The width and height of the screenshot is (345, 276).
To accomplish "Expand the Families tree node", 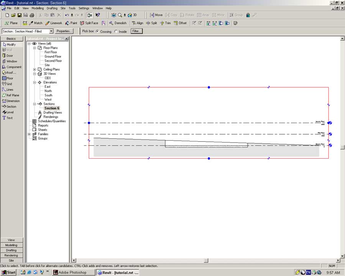I will coord(29,134).
